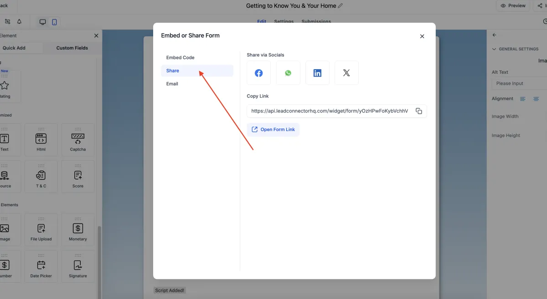Open the Settings tab

tap(284, 21)
